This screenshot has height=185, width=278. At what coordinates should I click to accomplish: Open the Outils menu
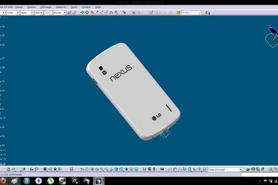point(74,7)
